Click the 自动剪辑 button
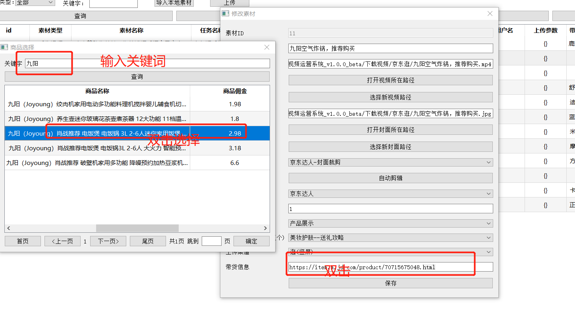 tap(391, 178)
